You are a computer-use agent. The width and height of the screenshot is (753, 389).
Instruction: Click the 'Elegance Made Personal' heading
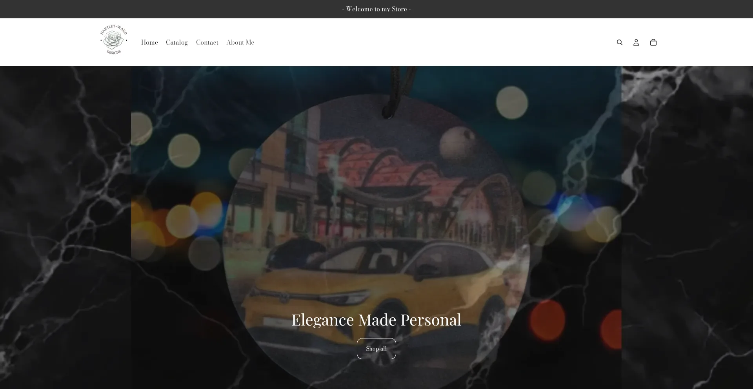click(x=376, y=320)
